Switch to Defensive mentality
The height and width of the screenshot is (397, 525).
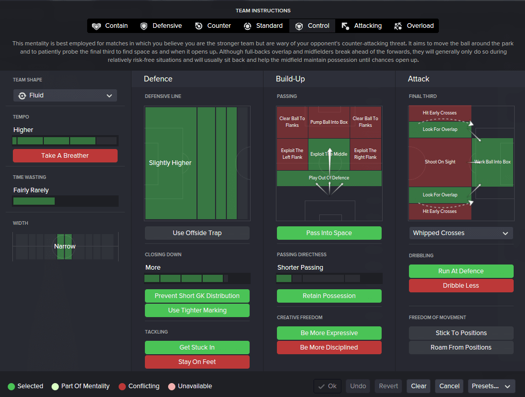tap(161, 26)
